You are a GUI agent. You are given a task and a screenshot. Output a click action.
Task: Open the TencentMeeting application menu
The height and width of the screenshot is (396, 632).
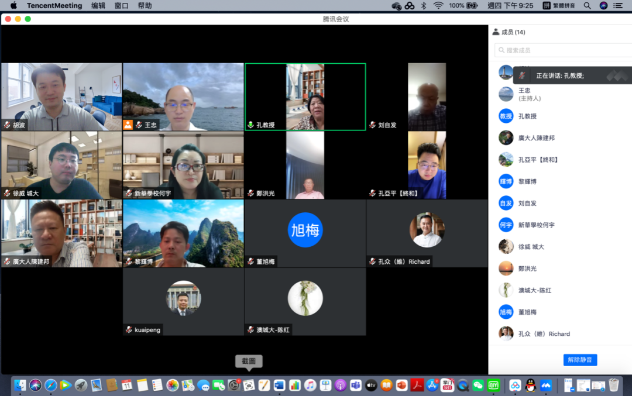54,5
